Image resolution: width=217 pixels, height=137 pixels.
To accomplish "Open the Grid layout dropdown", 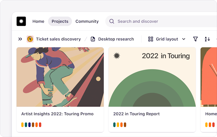I will [167, 39].
